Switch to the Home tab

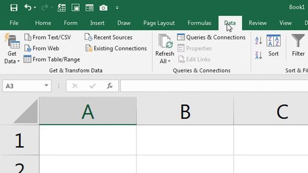coord(43,23)
